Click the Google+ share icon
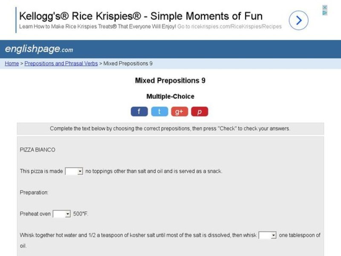 [x=179, y=112]
